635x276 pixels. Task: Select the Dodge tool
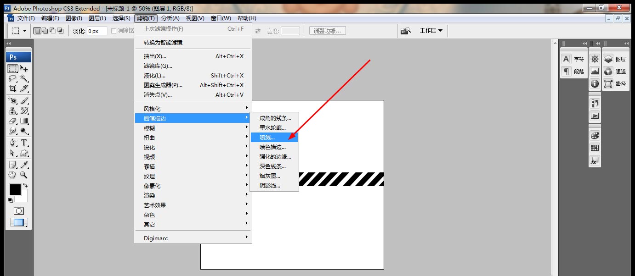[24, 131]
